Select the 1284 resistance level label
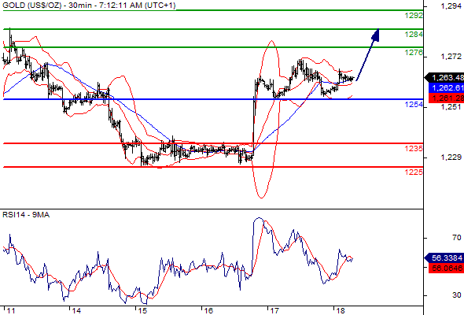This screenshot has width=464, height=315. tap(414, 35)
